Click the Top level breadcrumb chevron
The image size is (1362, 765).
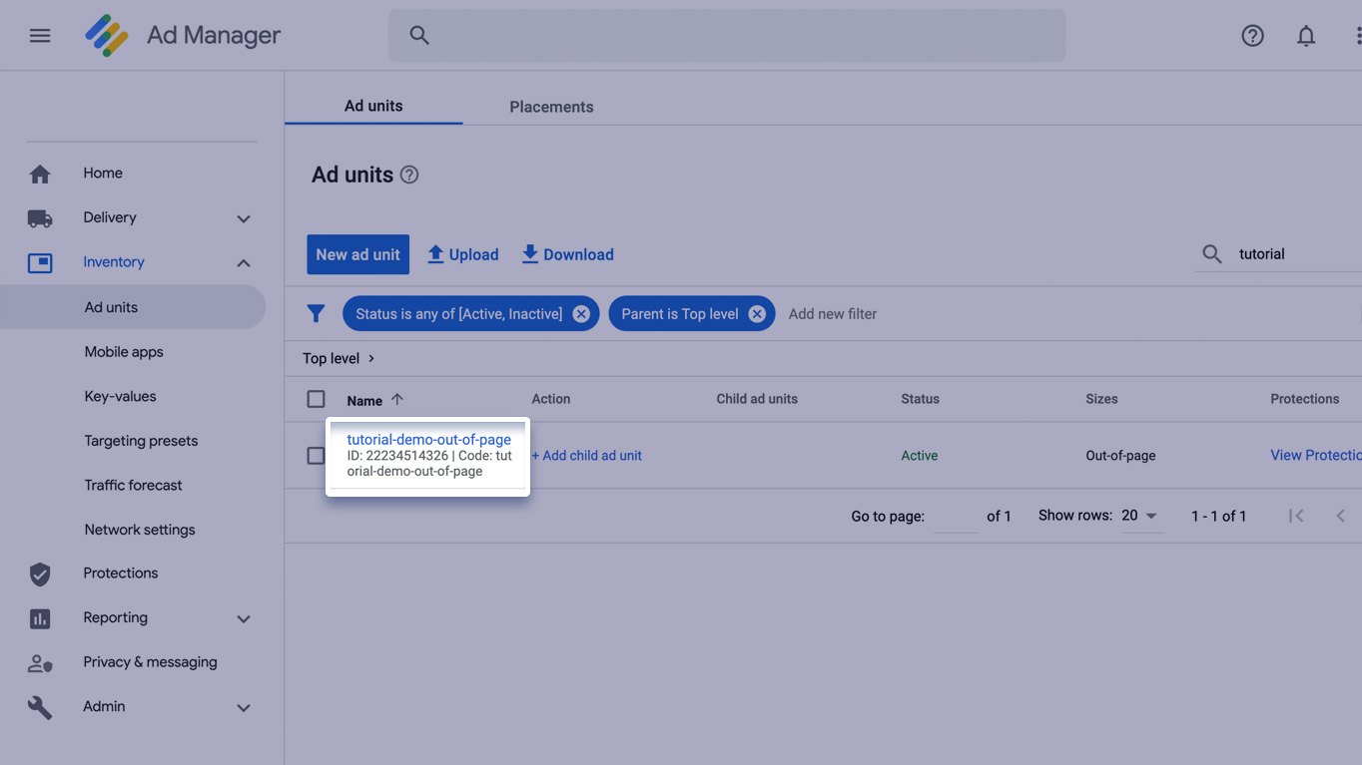371,358
